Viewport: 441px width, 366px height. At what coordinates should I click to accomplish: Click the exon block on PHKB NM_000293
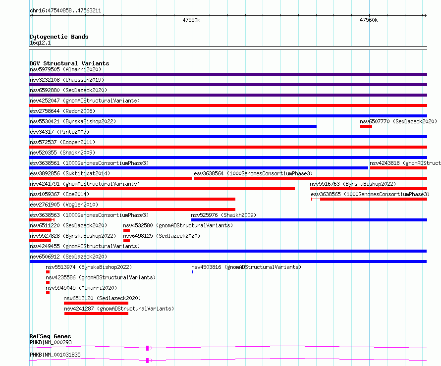[x=147, y=348]
